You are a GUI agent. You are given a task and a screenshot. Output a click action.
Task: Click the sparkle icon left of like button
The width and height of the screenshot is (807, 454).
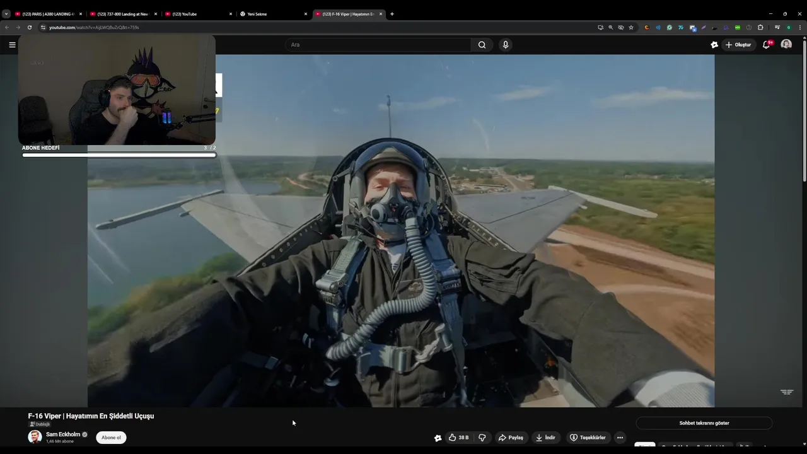click(x=438, y=438)
